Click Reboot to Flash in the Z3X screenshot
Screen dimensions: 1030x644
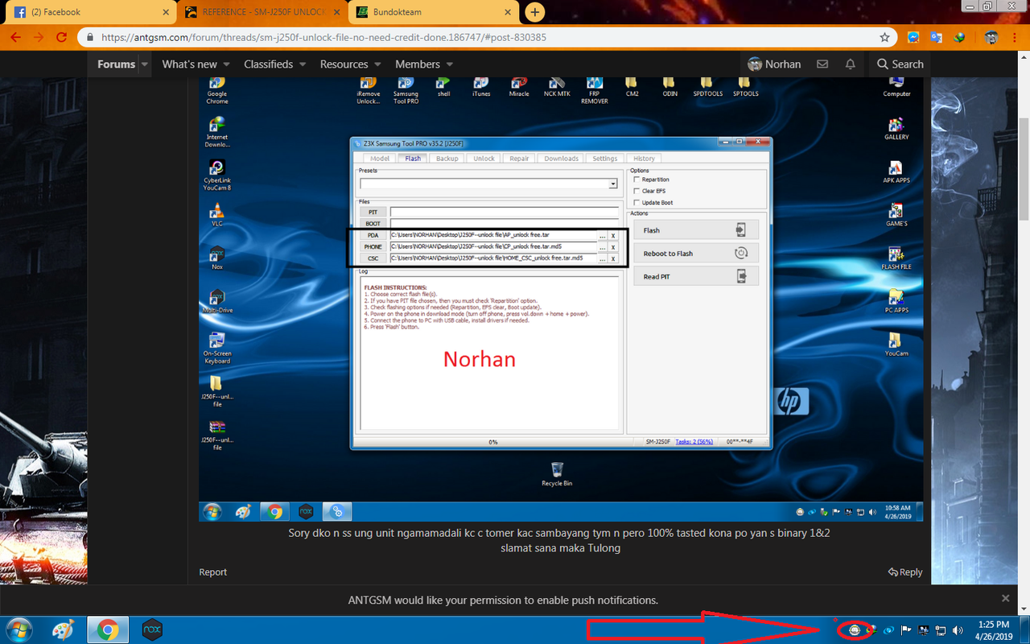696,253
